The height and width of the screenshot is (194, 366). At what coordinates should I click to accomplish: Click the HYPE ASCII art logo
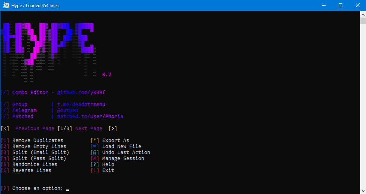pyautogui.click(x=49, y=53)
